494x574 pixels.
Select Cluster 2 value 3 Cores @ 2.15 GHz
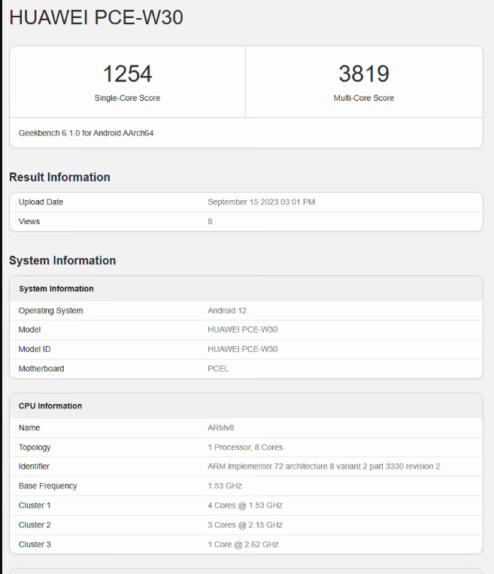245,525
